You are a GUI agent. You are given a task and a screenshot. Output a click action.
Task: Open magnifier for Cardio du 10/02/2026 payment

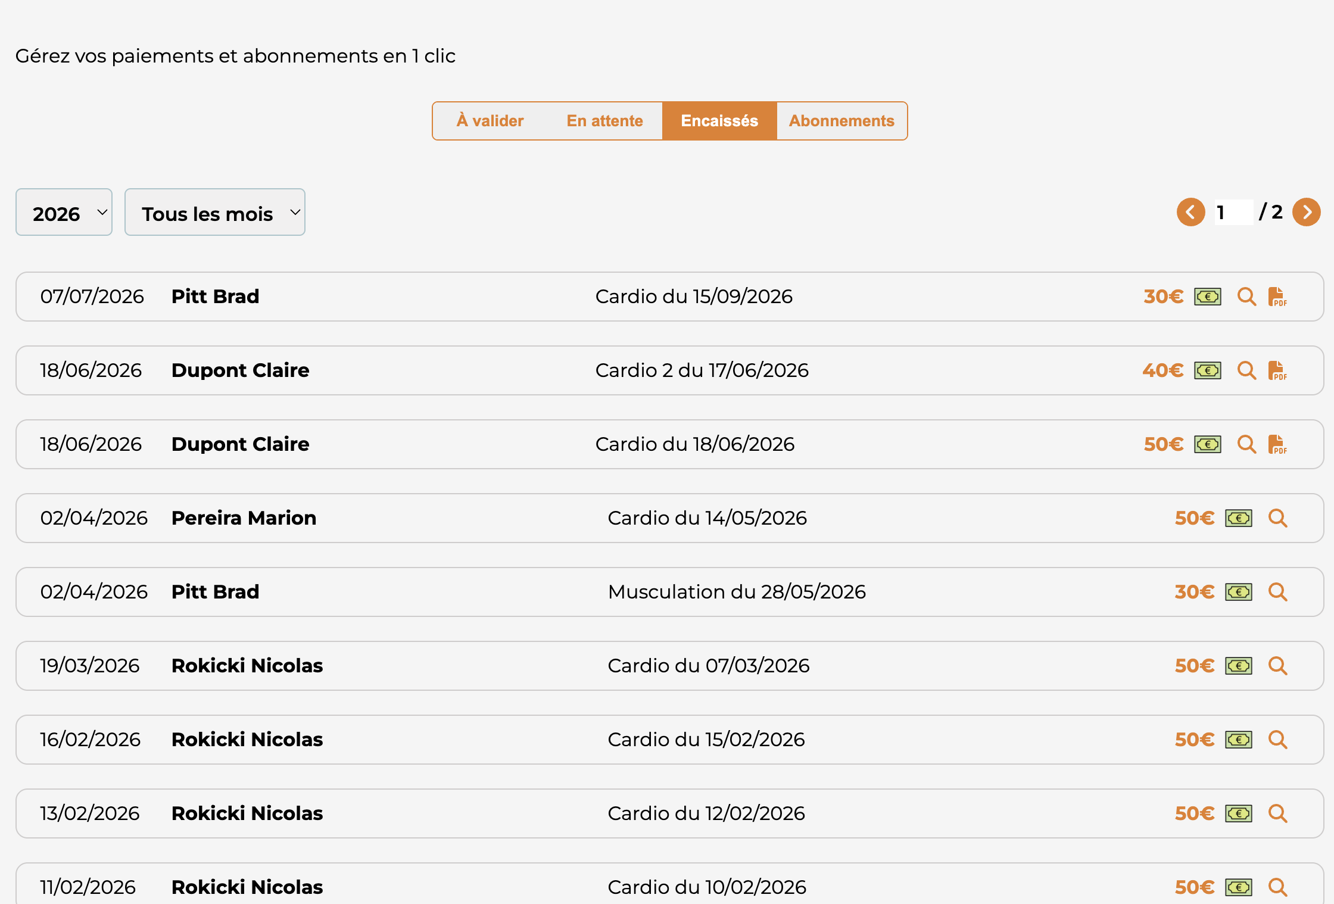point(1277,887)
